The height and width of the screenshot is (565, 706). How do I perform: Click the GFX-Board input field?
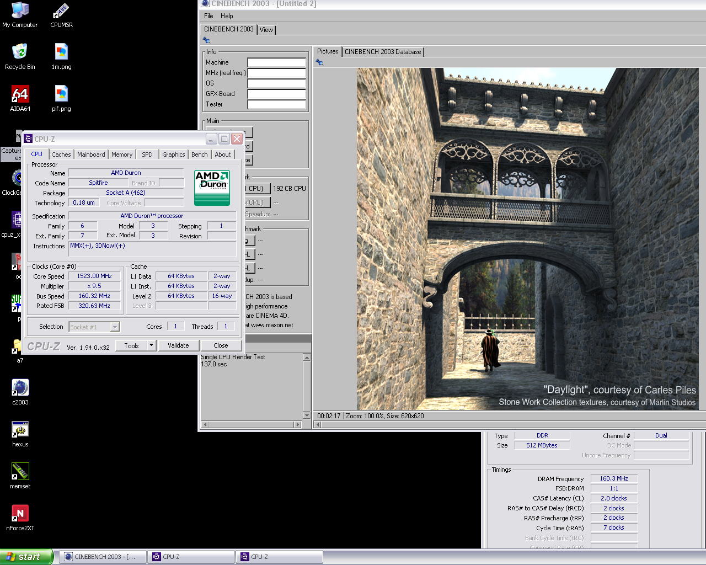[276, 94]
